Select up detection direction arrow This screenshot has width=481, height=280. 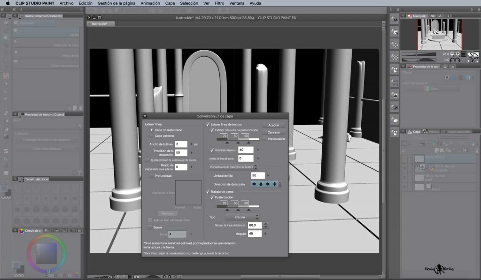tap(261, 184)
